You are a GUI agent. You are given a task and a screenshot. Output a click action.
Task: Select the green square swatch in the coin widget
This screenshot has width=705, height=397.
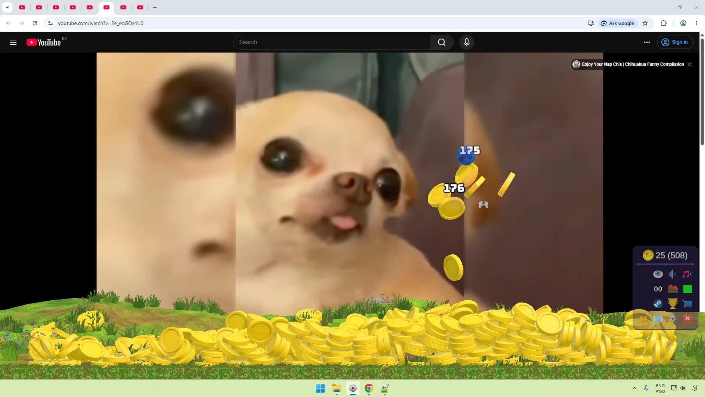tap(687, 289)
